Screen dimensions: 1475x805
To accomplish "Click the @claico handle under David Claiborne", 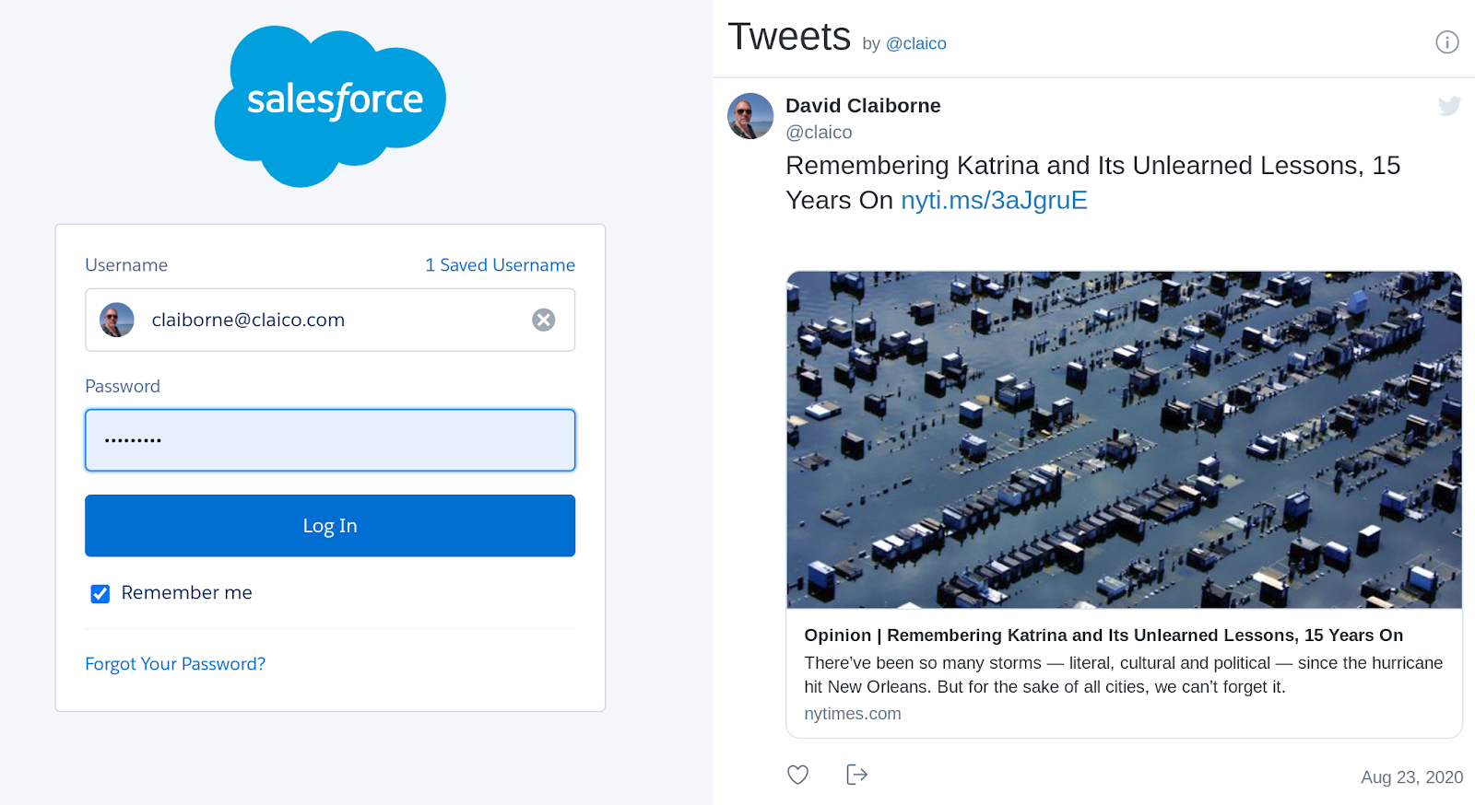I will coord(819,133).
